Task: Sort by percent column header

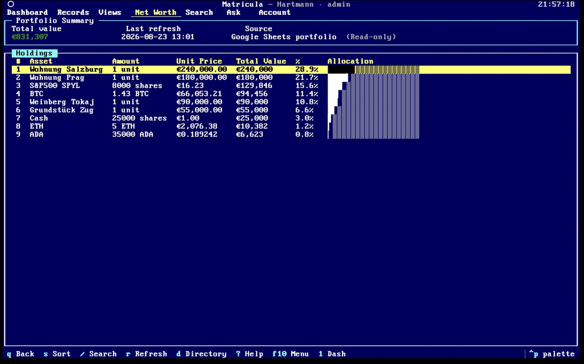Action: (297, 61)
